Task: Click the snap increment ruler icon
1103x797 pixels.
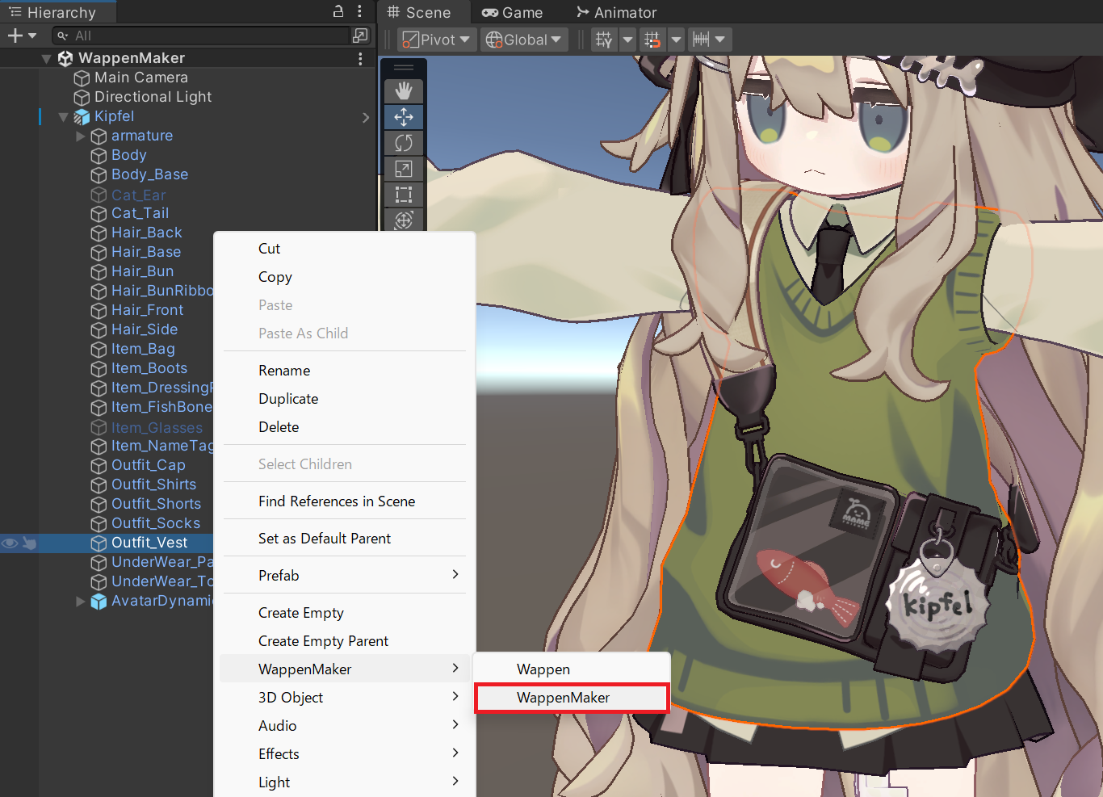Action: (x=701, y=40)
